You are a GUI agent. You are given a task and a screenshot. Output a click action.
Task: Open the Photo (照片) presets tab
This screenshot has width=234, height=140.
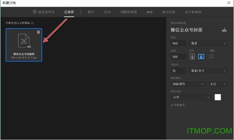pyautogui.click(x=91, y=12)
